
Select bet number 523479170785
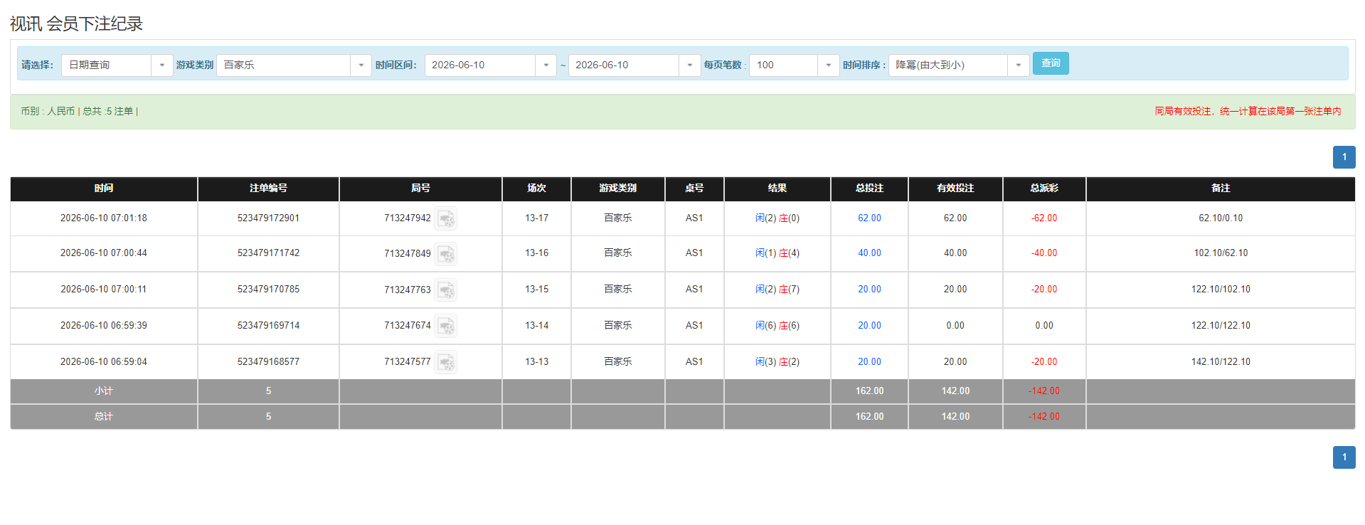pos(268,290)
